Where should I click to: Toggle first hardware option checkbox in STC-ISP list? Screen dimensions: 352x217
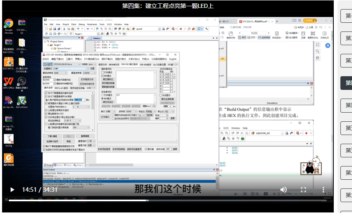pyautogui.click(x=46, y=93)
